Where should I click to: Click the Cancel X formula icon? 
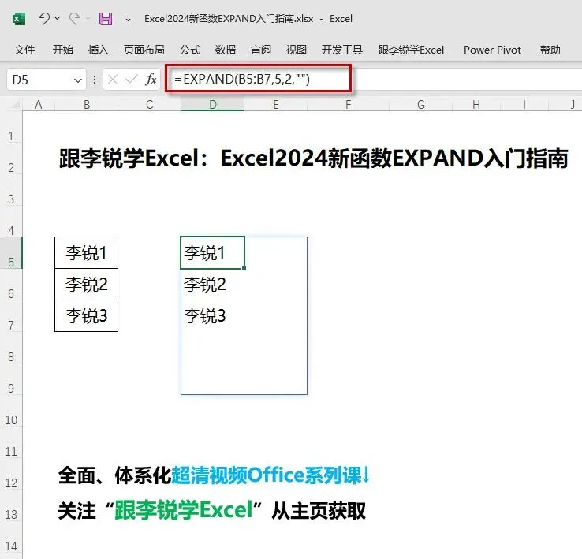pyautogui.click(x=113, y=79)
